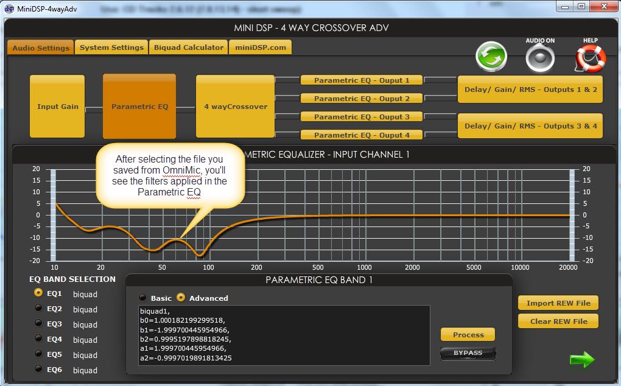The width and height of the screenshot is (621, 386).
Task: Click the 'EQ BAND SELECTION' heading
Action: point(72,279)
